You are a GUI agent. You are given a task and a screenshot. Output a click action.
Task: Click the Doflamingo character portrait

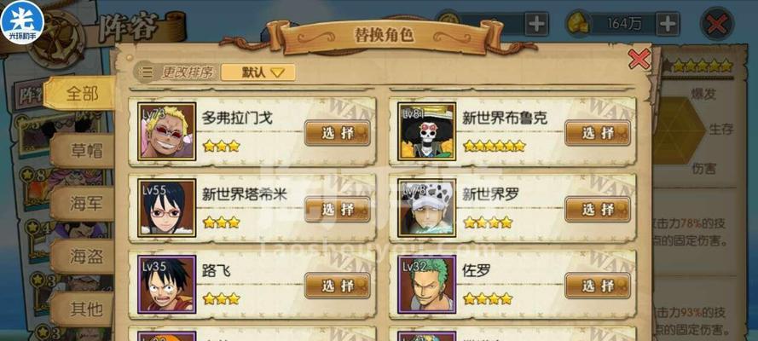pos(167,131)
